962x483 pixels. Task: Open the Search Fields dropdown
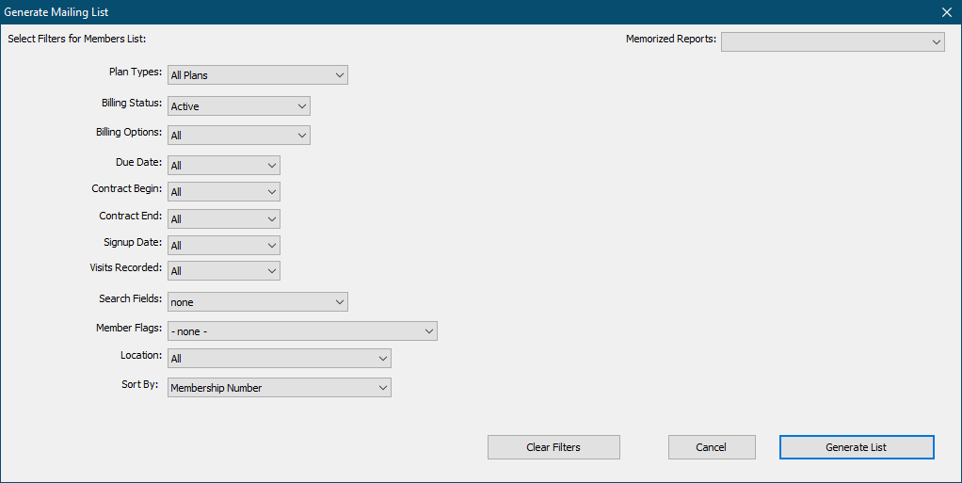click(257, 302)
